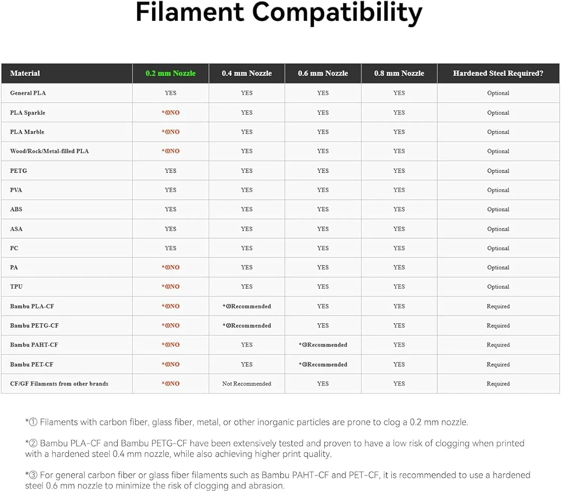Click the 0.8 mm Nozzle column header
The width and height of the screenshot is (561, 492).
(x=399, y=73)
